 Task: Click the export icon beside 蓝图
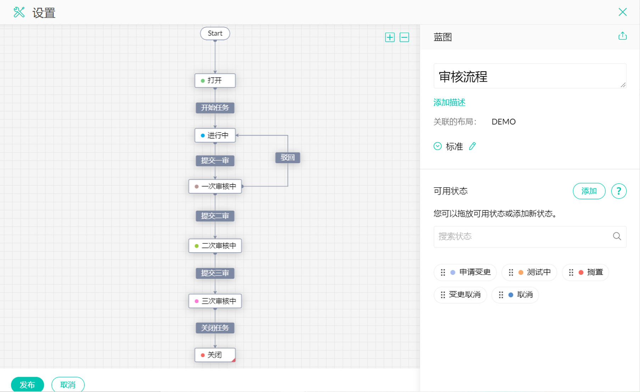(x=623, y=35)
